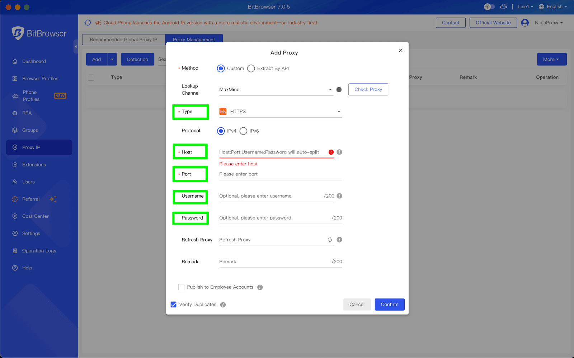574x358 pixels.
Task: Click the Detection button
Action: [137, 60]
